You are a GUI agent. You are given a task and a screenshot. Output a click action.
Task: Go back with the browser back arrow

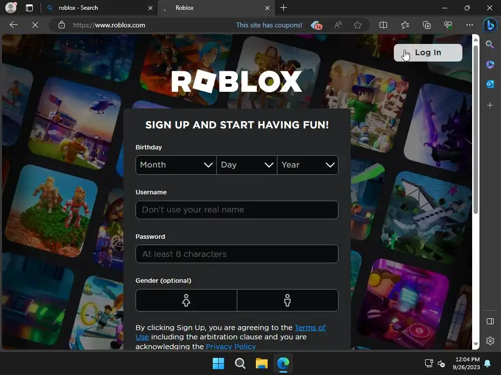(x=13, y=25)
